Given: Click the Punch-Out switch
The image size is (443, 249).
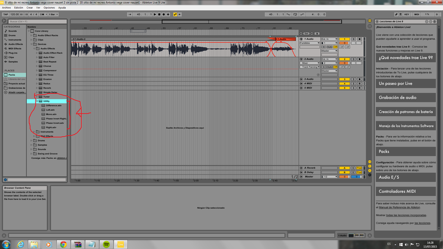Looking at the screenshot, I should (x=302, y=14).
